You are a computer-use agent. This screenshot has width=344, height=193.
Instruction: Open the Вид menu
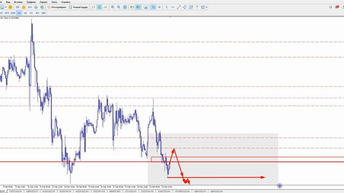pyautogui.click(x=8, y=2)
